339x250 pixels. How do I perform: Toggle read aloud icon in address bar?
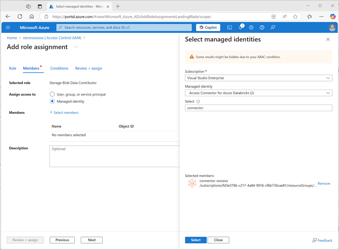pos(284,17)
